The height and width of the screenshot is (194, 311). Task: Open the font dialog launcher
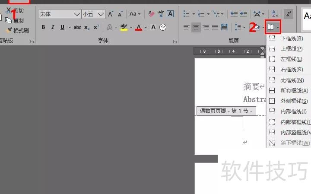(x=175, y=41)
